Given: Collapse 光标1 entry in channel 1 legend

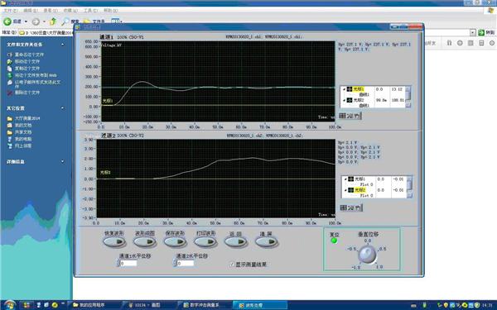Looking at the screenshot, I should pyautogui.click(x=345, y=89).
